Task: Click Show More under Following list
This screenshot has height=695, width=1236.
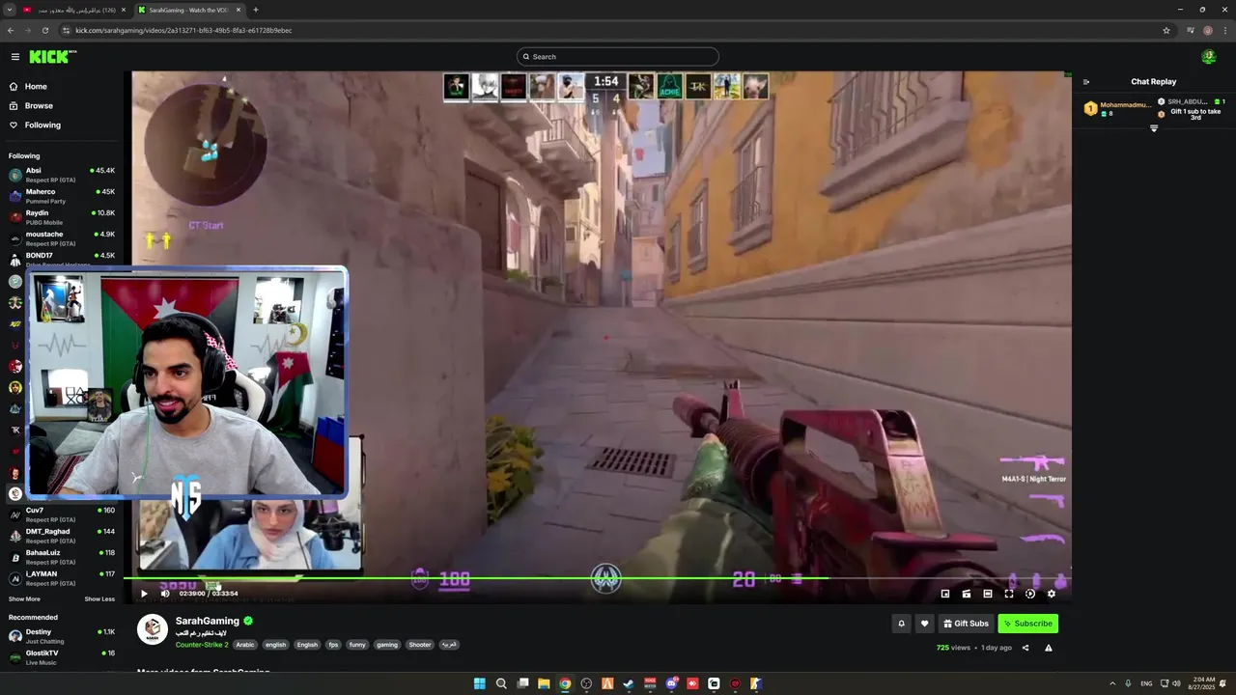Action: click(24, 599)
